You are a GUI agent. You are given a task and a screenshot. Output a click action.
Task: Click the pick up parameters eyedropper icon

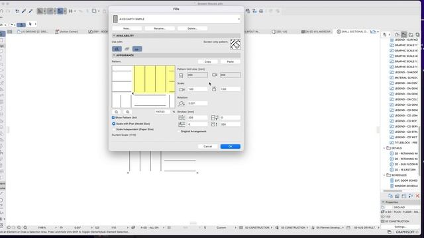click(24, 11)
